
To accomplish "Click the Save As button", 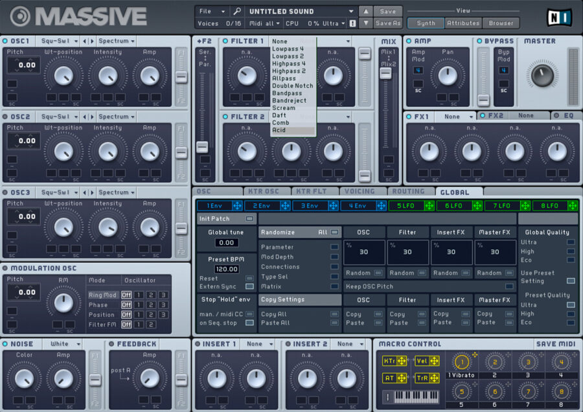I will point(389,22).
